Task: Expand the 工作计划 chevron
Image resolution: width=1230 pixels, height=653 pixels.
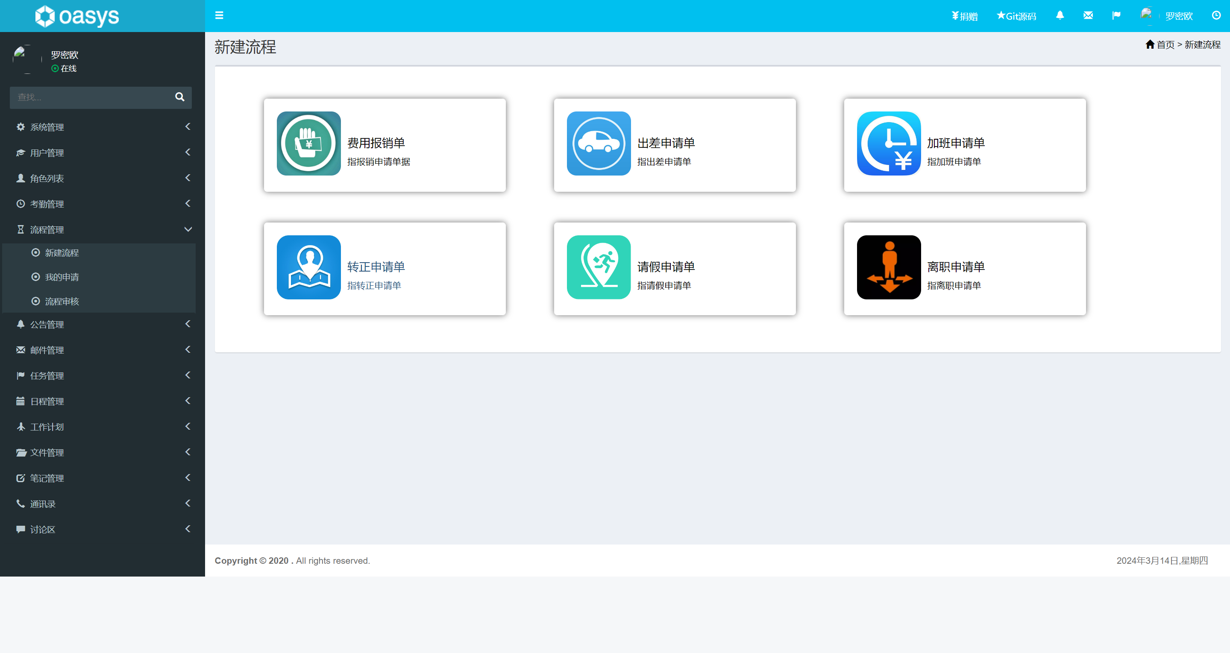Action: point(188,426)
